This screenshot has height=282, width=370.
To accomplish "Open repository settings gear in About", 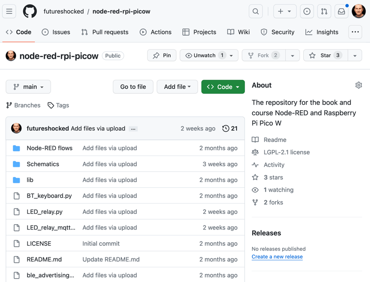I will click(359, 85).
